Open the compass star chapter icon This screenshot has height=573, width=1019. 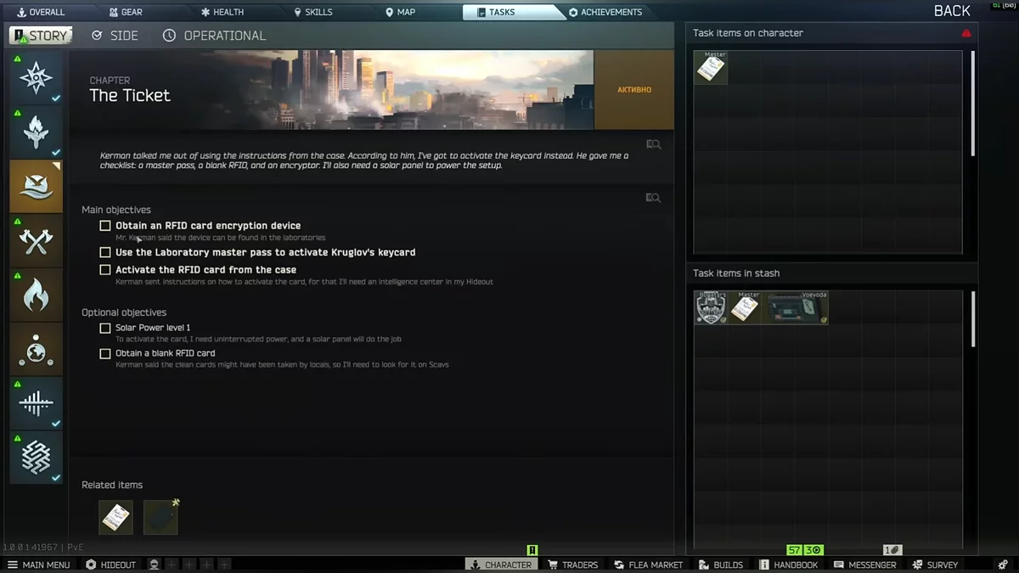36,78
